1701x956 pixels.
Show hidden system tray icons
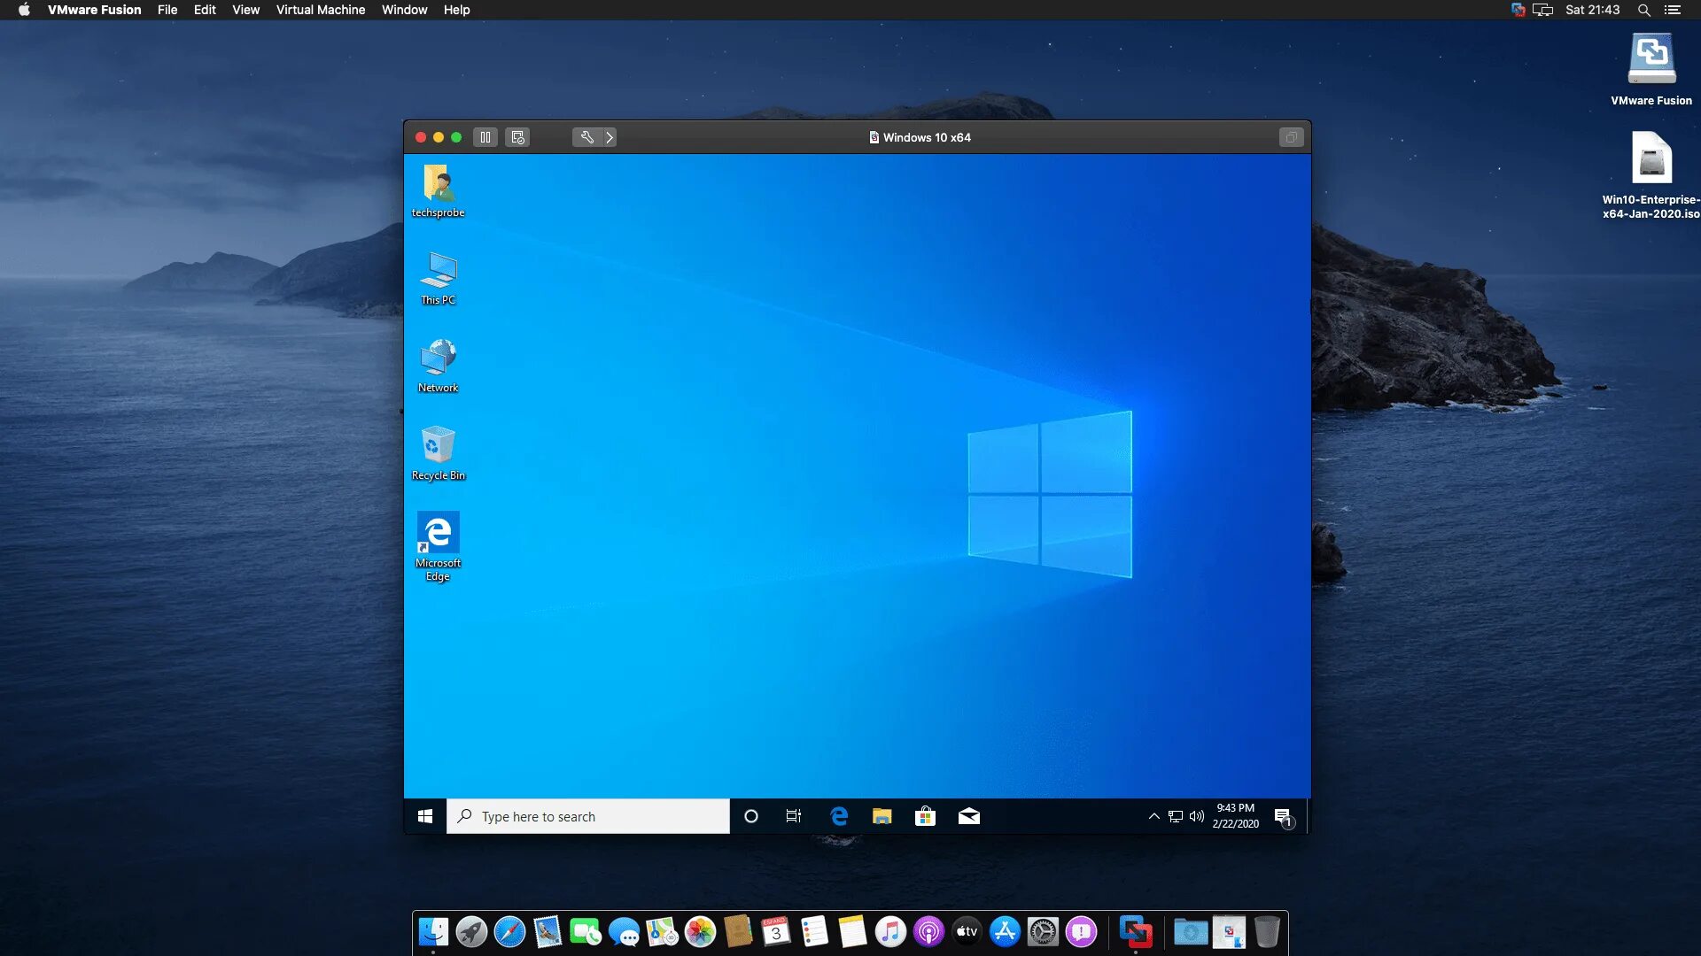1153,816
